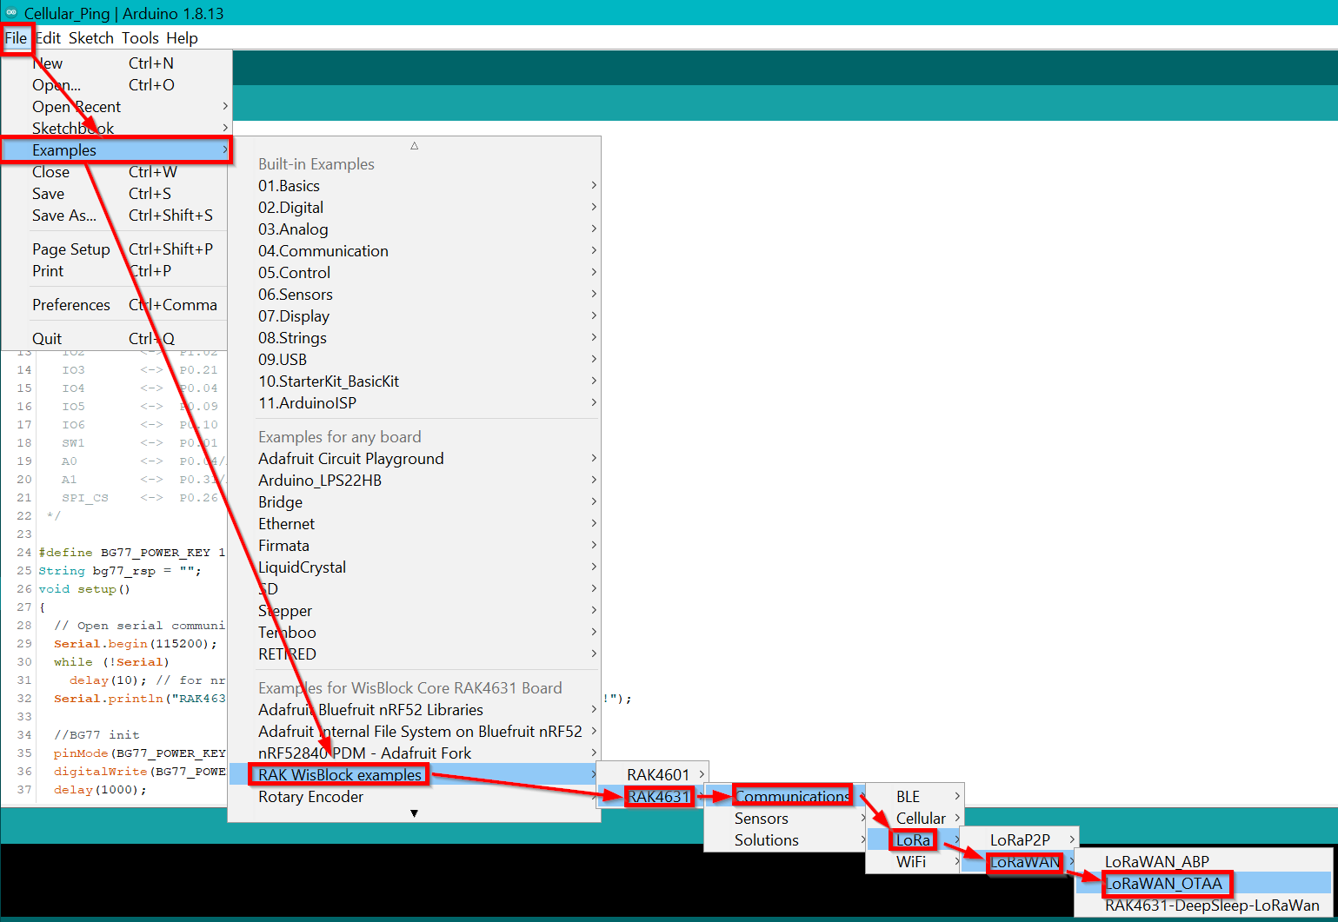1338x922 pixels.
Task: Open Adafruit Internal File System entry
Action: [x=415, y=732]
